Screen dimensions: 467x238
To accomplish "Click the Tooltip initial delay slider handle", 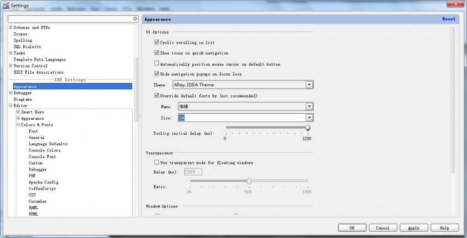I will [308, 128].
